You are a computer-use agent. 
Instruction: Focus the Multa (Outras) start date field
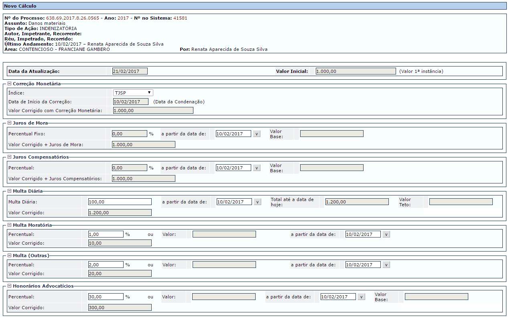[x=363, y=265]
